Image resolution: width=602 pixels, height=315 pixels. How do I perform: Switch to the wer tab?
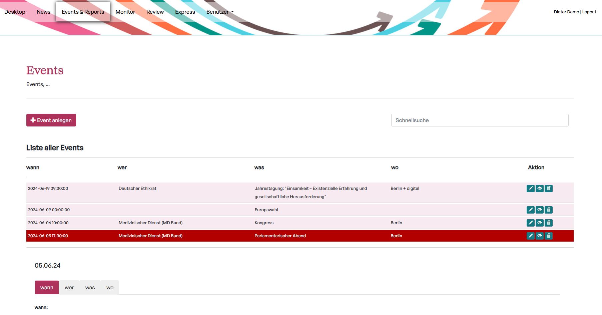(69, 288)
